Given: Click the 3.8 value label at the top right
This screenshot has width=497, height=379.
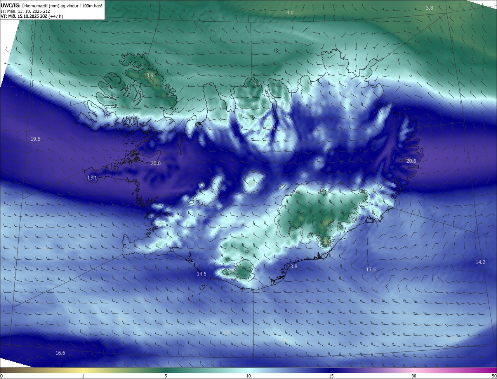Looking at the screenshot, I should 429,8.
